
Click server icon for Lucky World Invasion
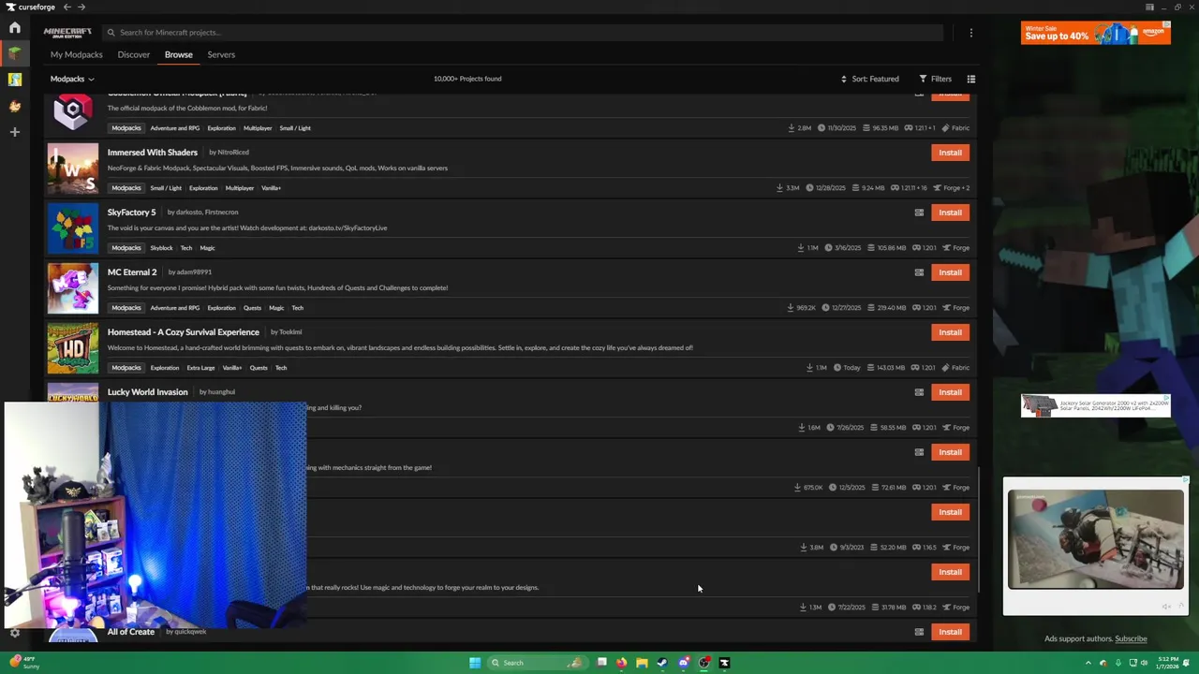(x=919, y=392)
